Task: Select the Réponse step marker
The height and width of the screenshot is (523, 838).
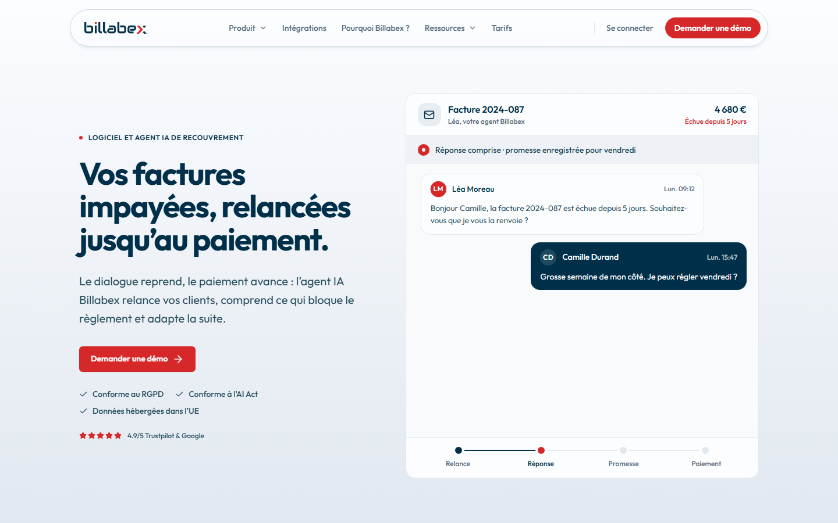Action: click(x=541, y=450)
